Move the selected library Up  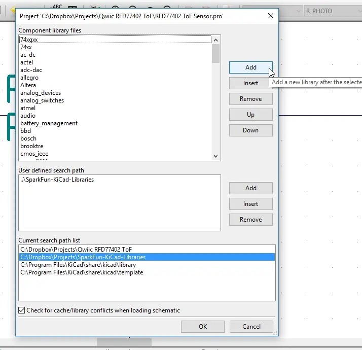tap(250, 115)
